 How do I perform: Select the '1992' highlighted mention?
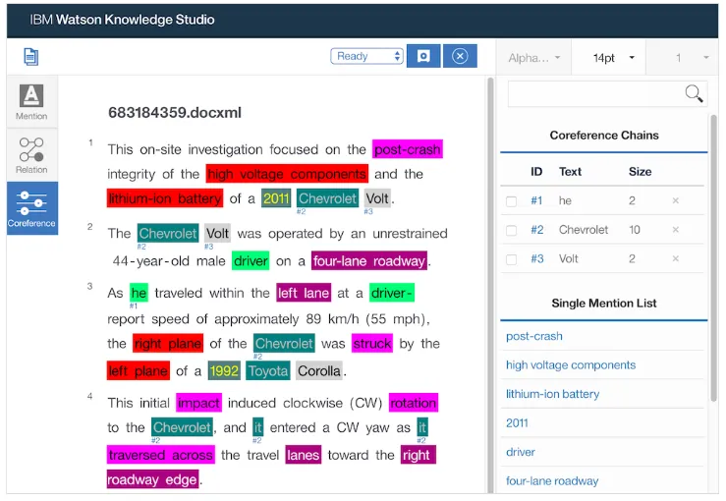tap(224, 371)
